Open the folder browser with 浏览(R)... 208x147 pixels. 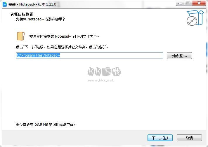(179, 56)
